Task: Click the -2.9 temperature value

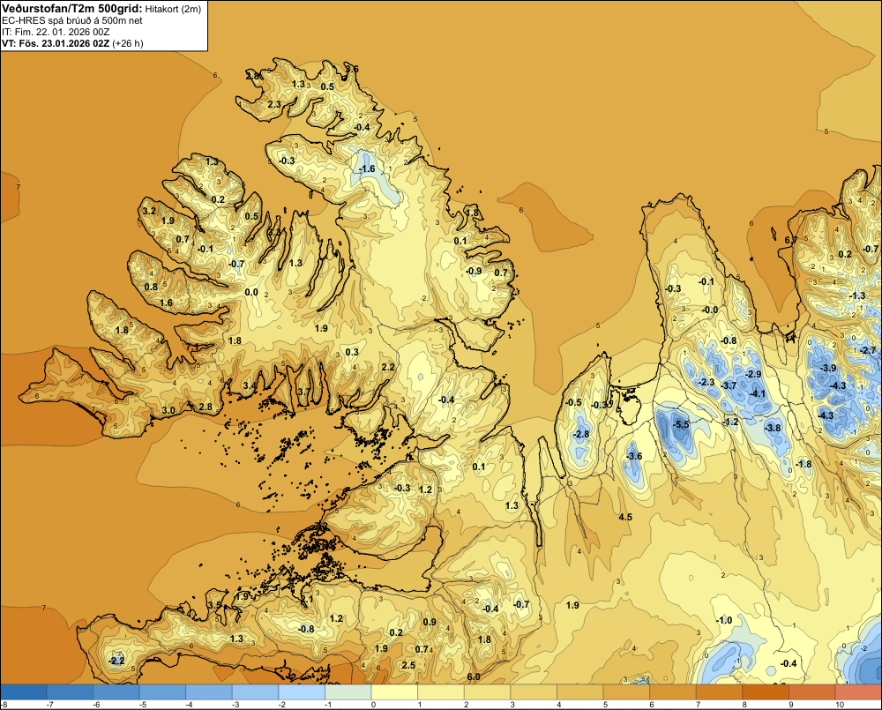Action: [x=753, y=374]
